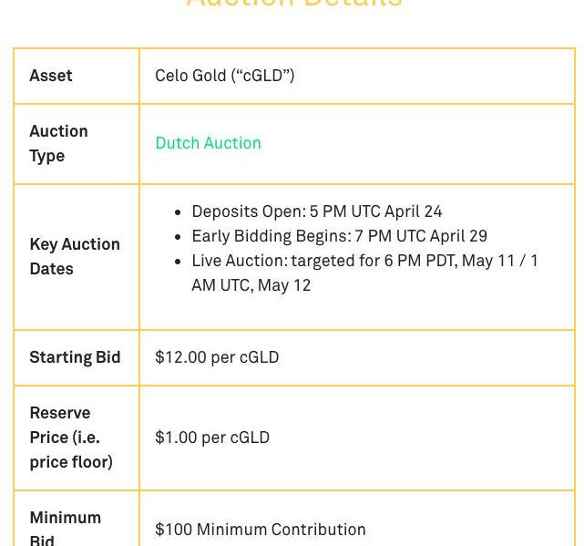Click the $1.00 per cGLD value
584x546 pixels.
(212, 438)
